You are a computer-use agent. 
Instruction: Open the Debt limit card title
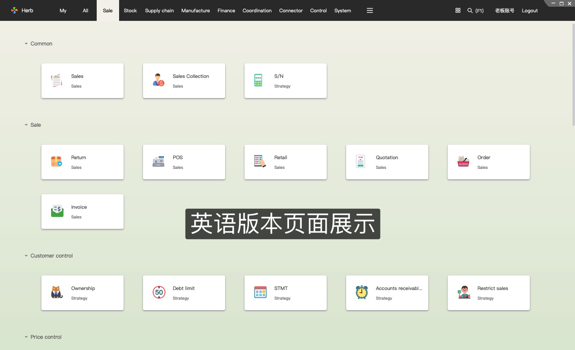184,288
